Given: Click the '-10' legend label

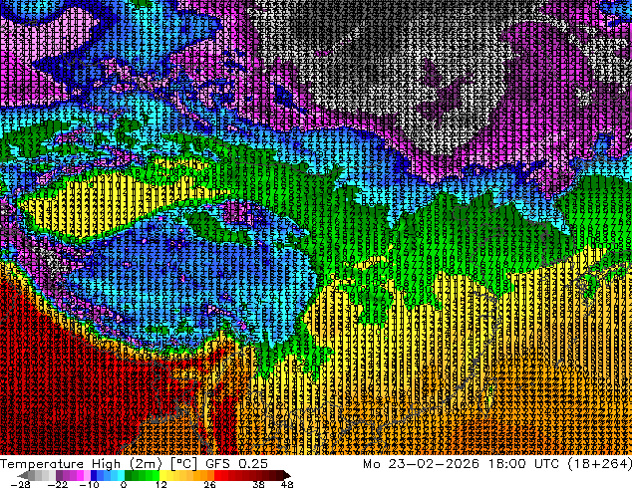Looking at the screenshot, I should point(89,484).
